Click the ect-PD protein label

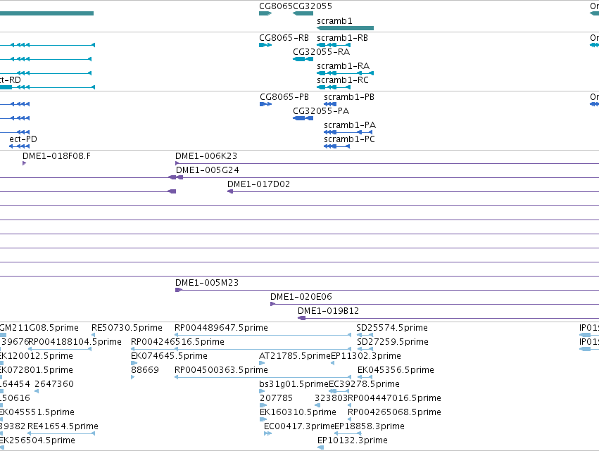tap(23, 139)
